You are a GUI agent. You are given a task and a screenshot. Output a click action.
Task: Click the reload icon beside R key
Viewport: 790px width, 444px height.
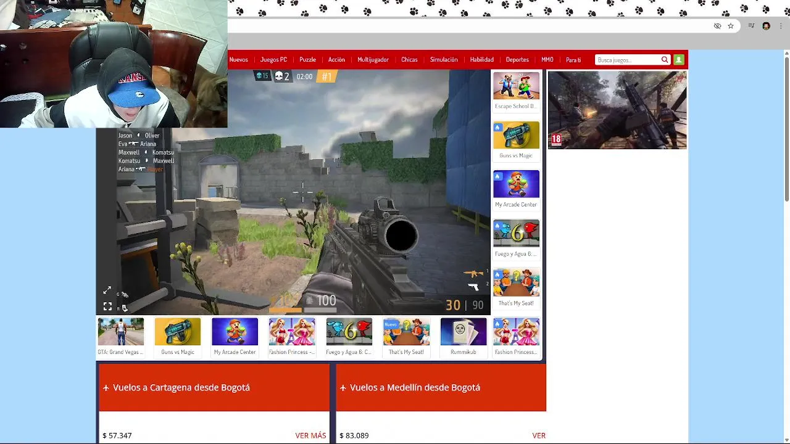coord(124,308)
